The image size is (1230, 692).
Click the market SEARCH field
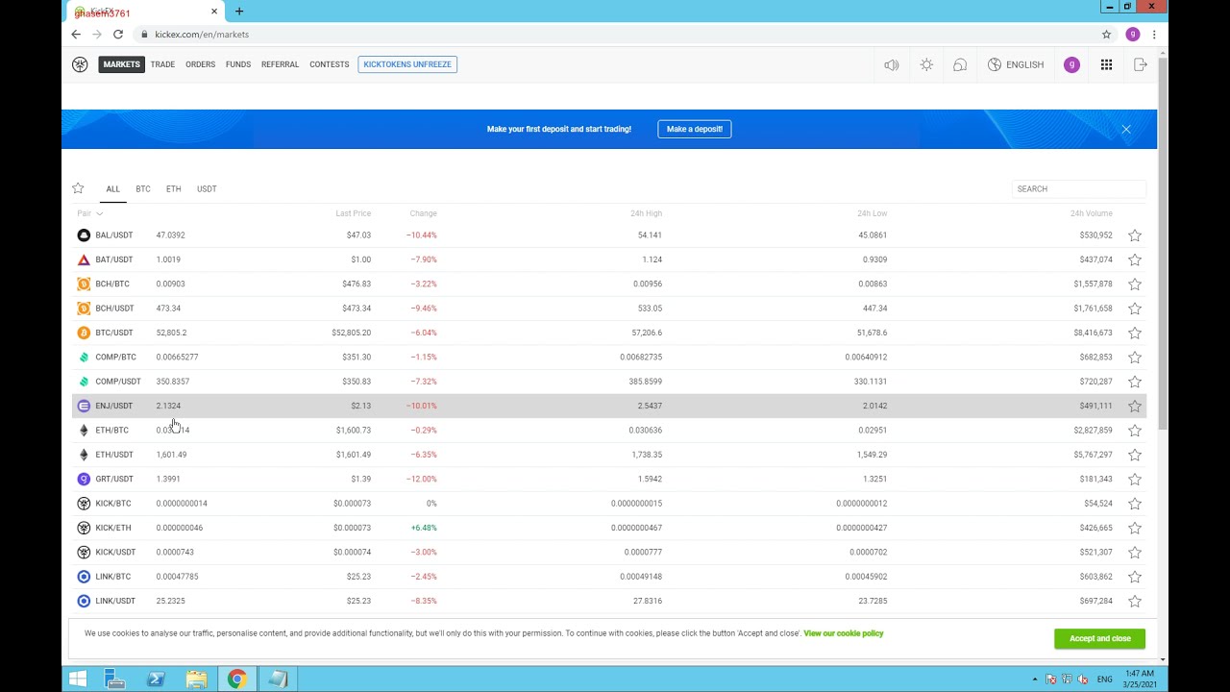point(1079,189)
